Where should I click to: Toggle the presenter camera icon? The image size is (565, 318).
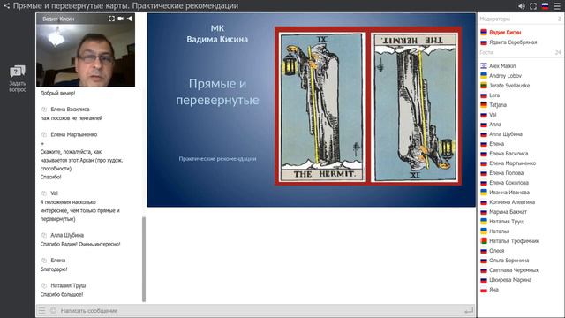point(120,19)
